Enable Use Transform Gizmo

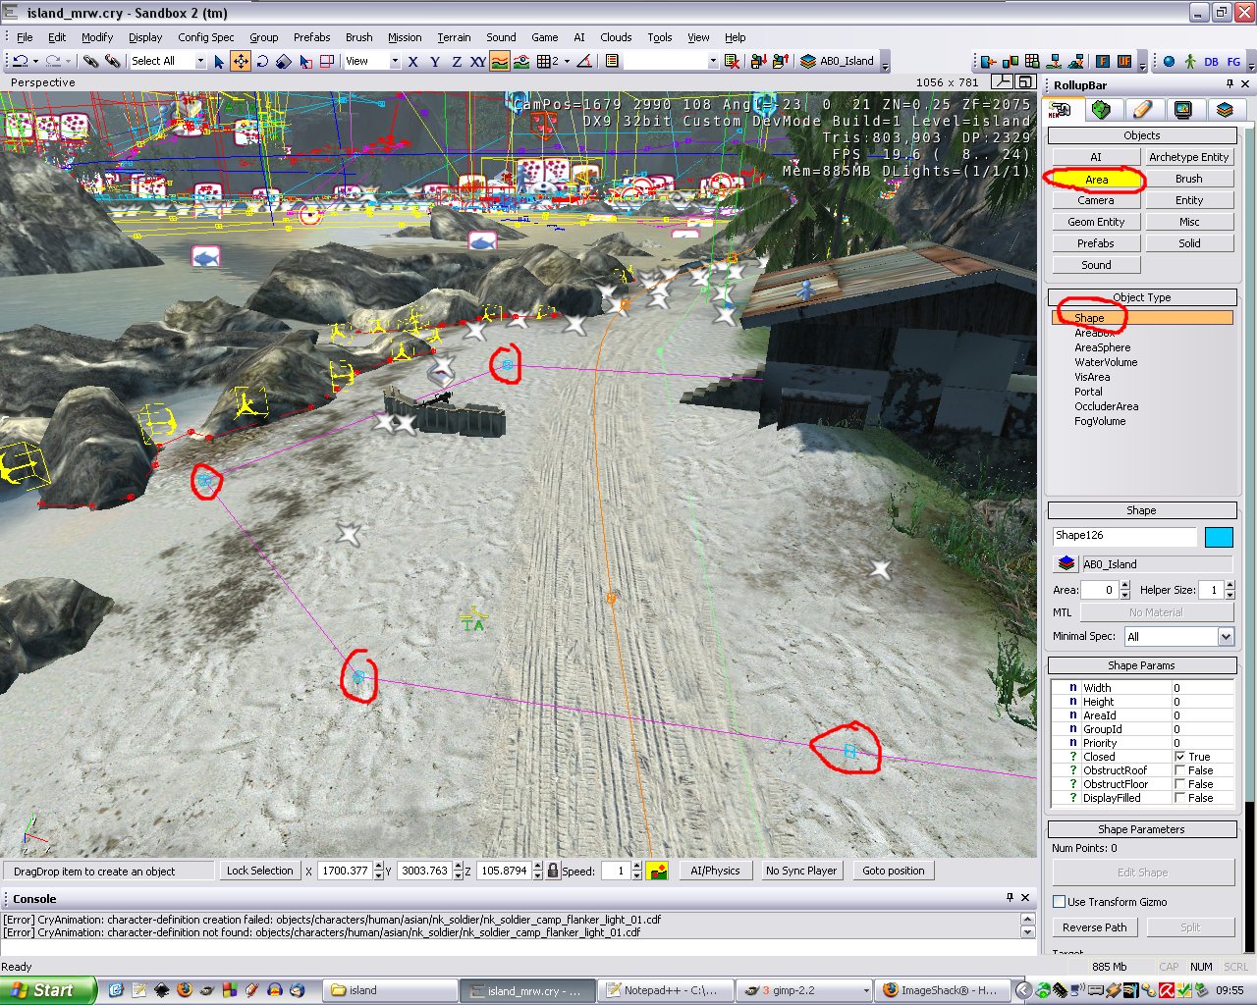[1060, 902]
